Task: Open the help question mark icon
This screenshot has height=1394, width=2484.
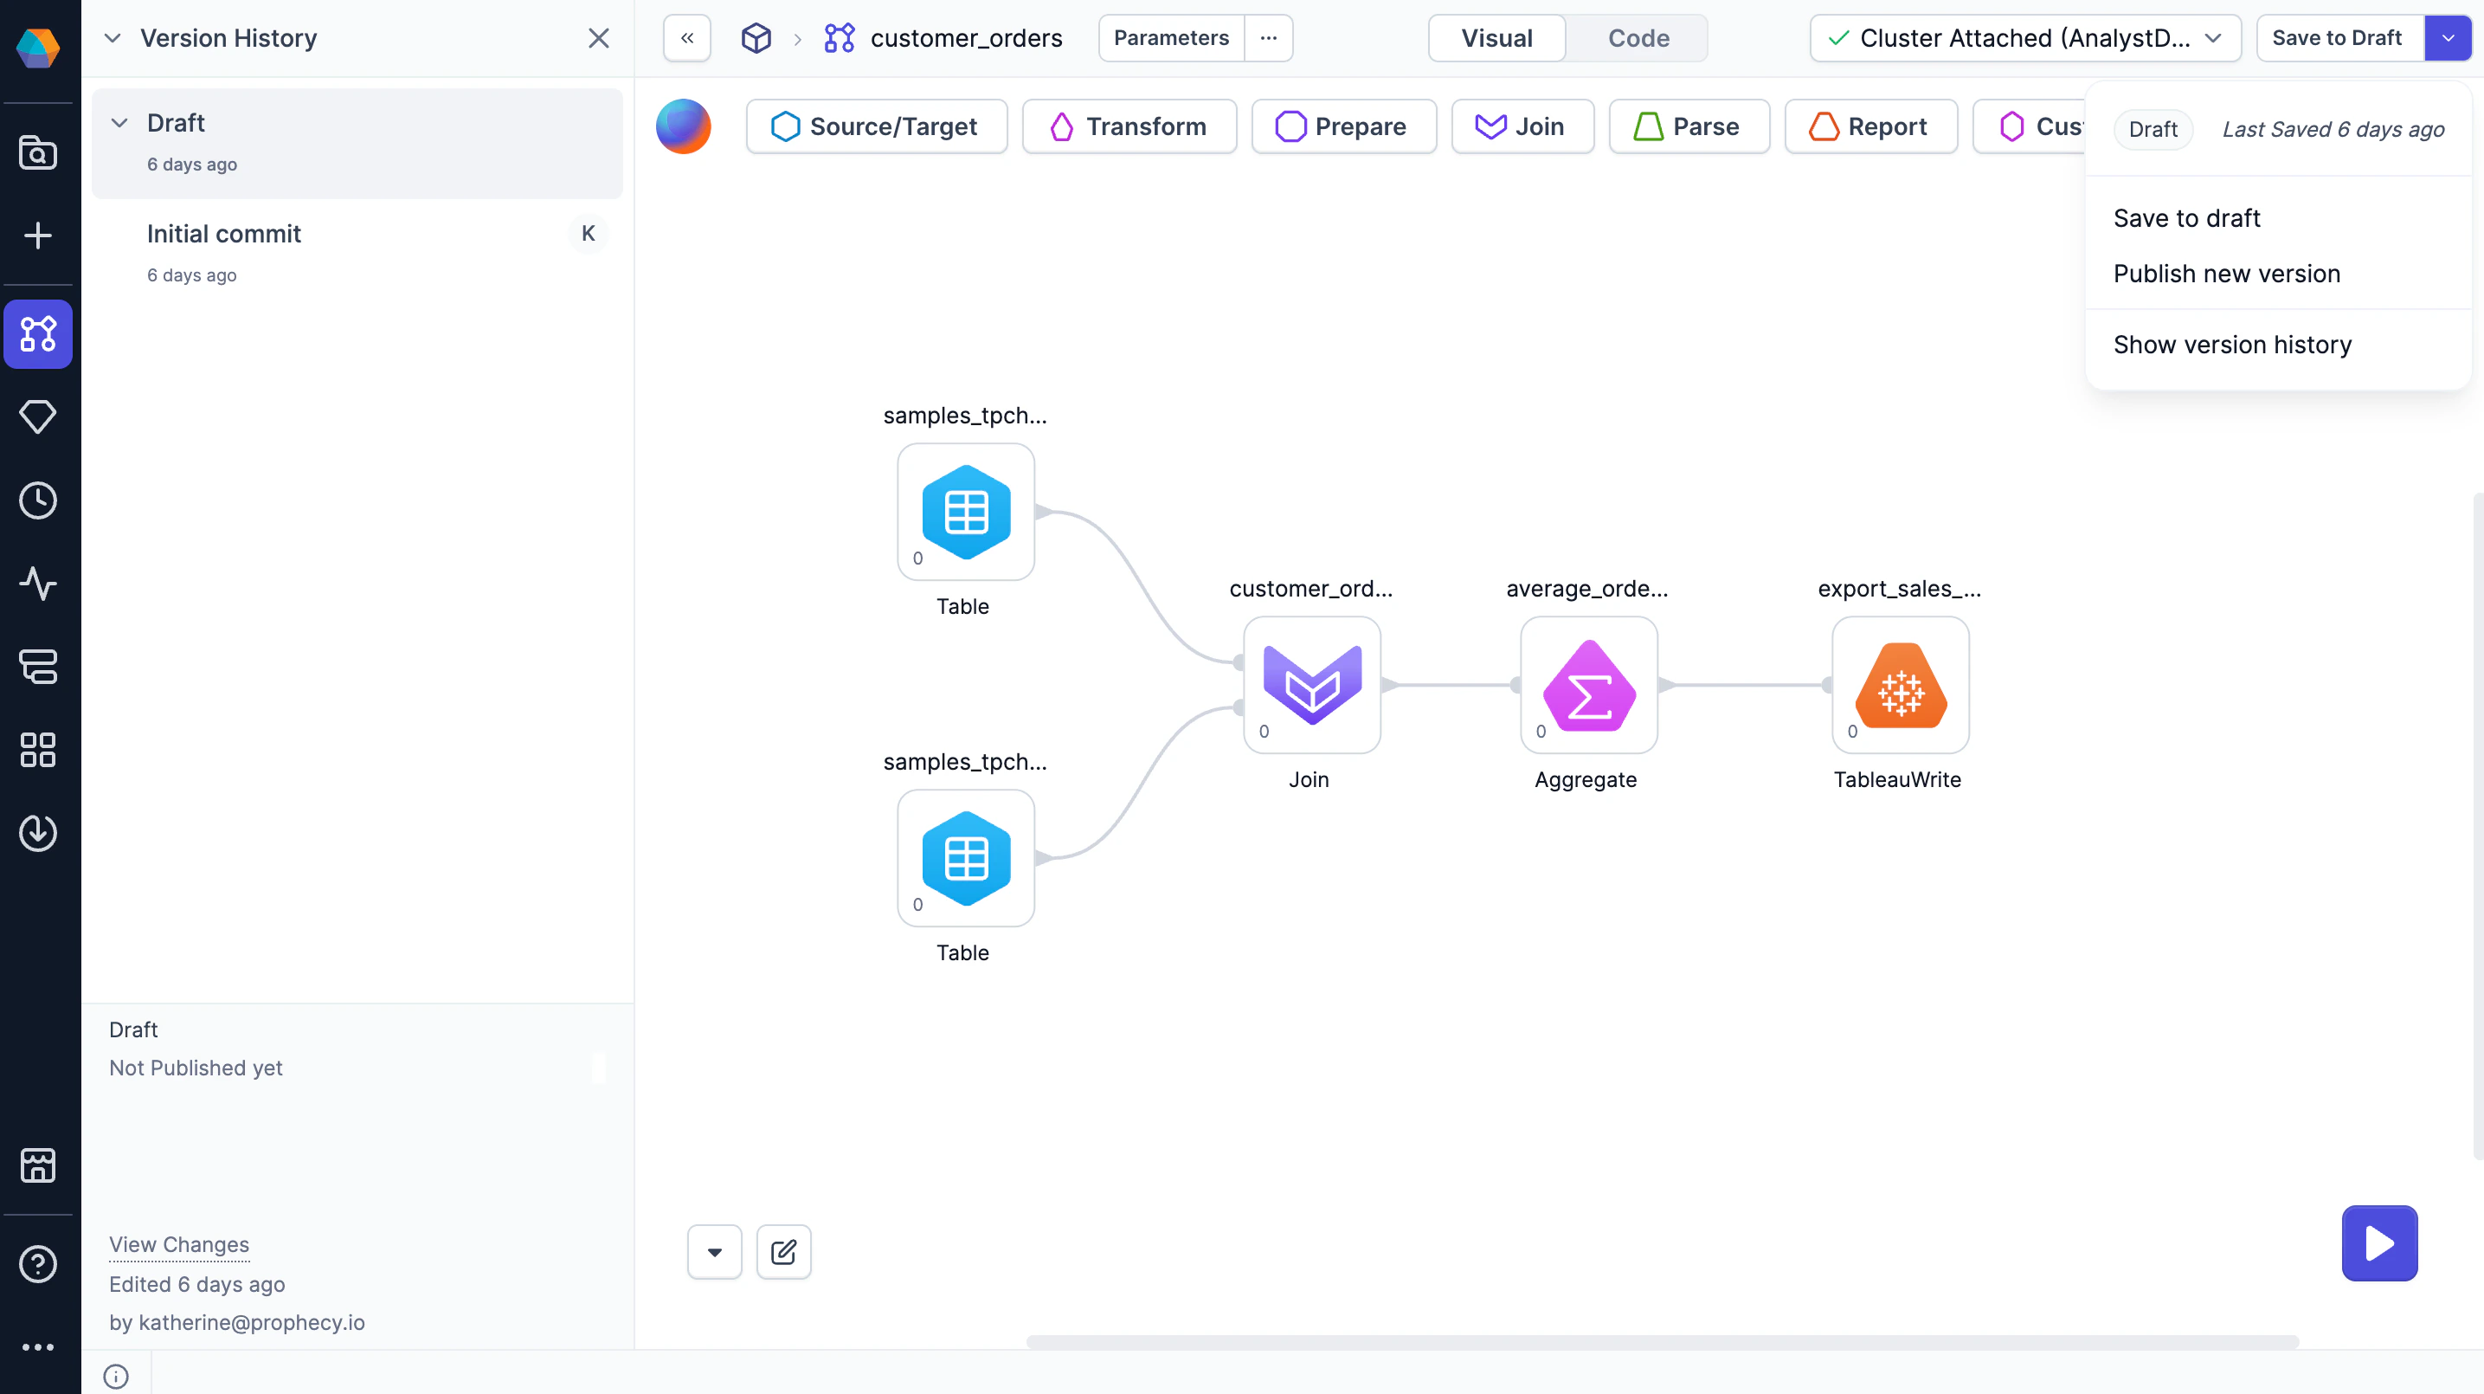Action: click(x=39, y=1264)
